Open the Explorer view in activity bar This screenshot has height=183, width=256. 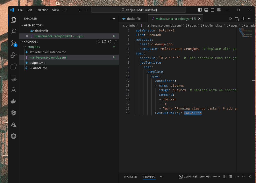13,20
